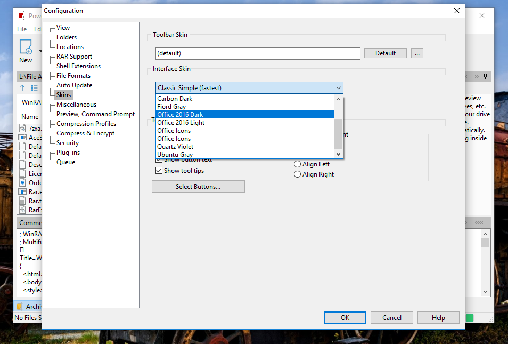
Task: Click the list view icon beside up arrow
Action: coord(34,88)
